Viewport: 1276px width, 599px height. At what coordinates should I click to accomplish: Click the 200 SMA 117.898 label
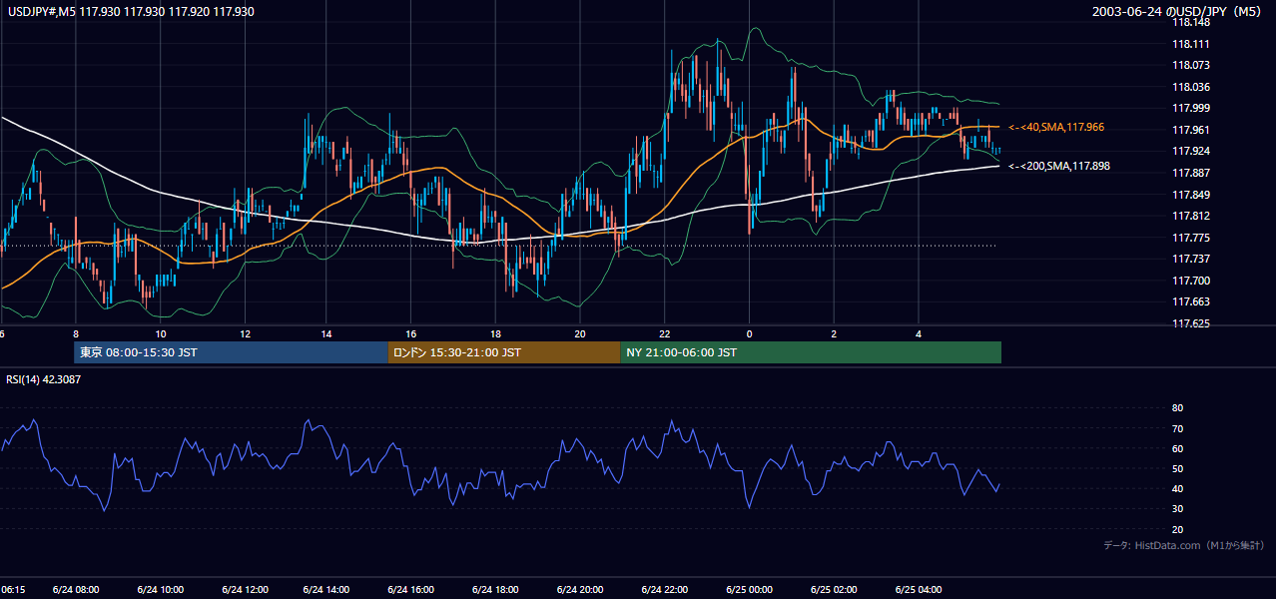coord(1059,166)
